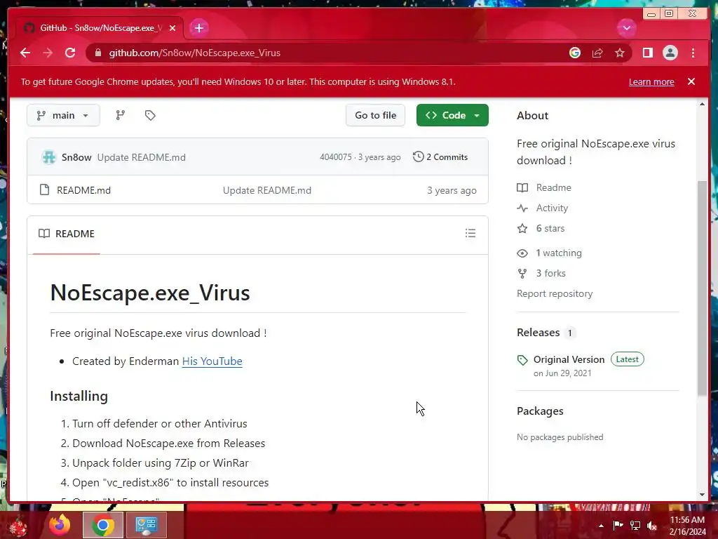Open a new tab with the plus button
The height and width of the screenshot is (539, 718).
pyautogui.click(x=198, y=28)
